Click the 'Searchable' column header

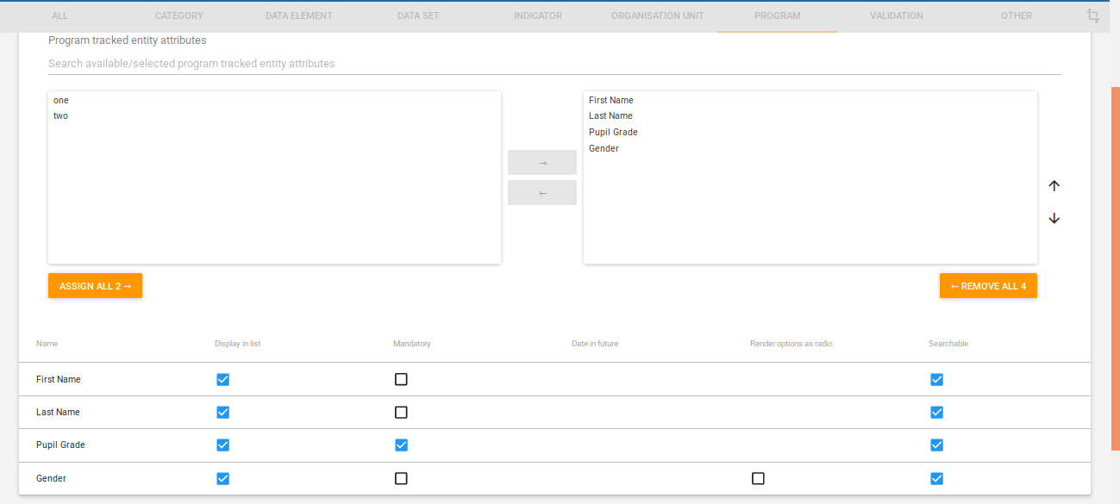coord(948,344)
